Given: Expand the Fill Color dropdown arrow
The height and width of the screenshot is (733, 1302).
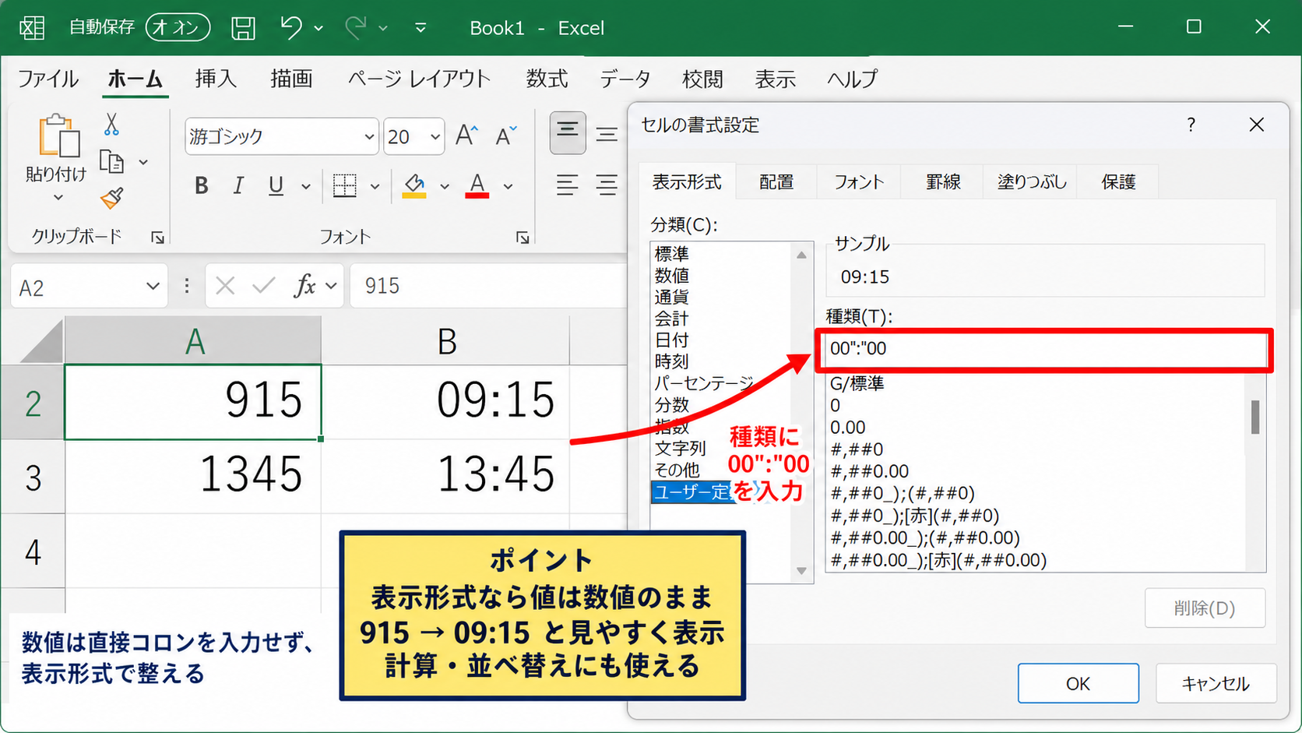Looking at the screenshot, I should click(x=445, y=186).
